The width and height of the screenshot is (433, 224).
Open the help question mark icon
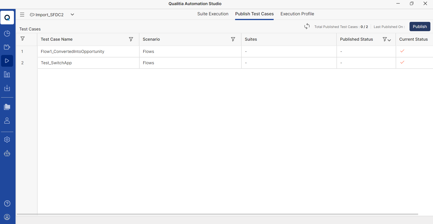[x=7, y=203]
